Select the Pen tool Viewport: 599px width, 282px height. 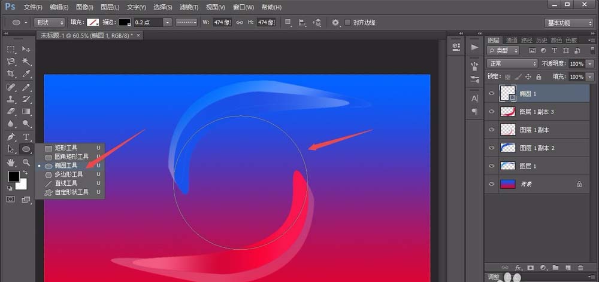point(11,137)
